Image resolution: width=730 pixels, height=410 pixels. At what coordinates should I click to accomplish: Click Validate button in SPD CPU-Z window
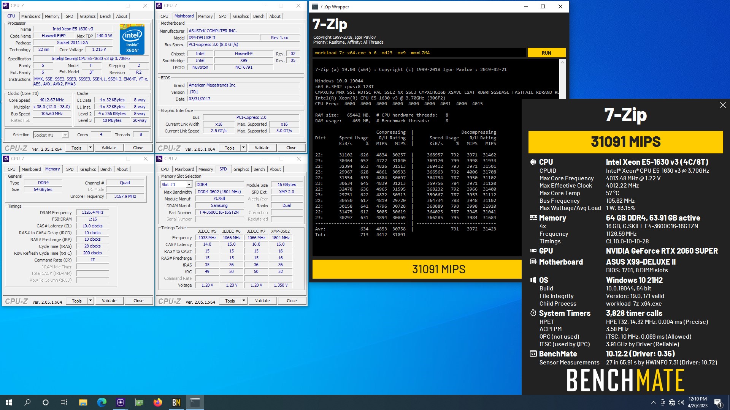point(262,301)
